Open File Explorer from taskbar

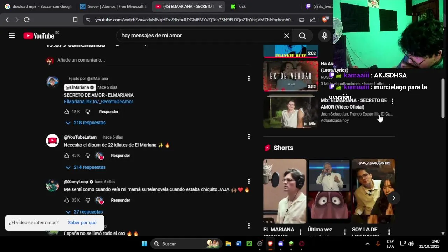(x=228, y=244)
